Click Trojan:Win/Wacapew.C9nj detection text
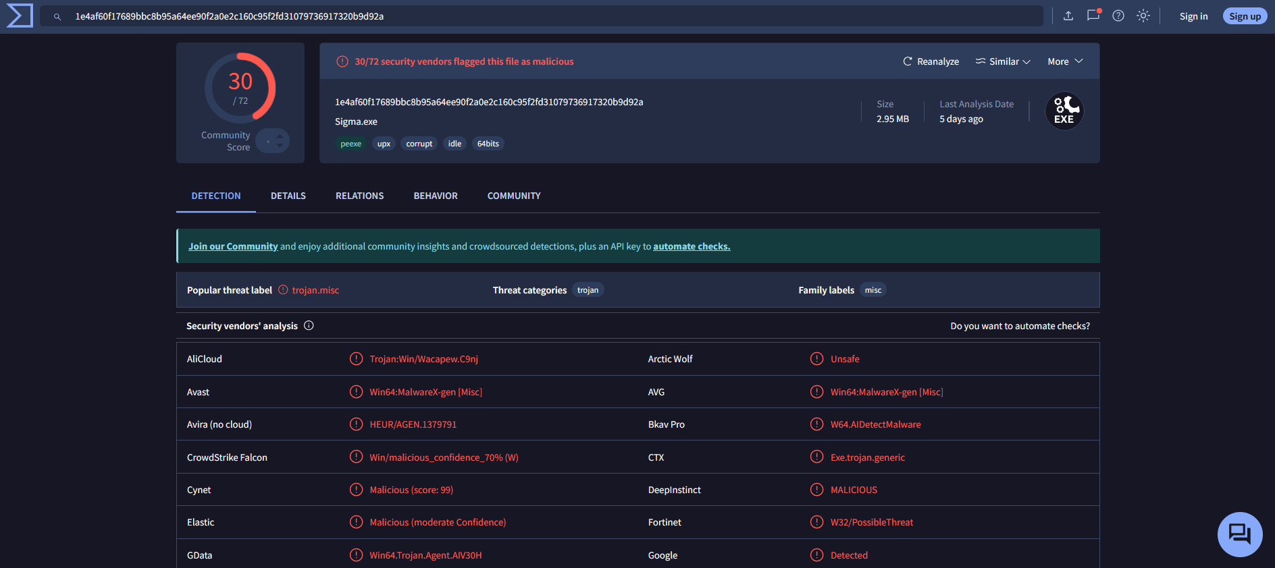 (x=423, y=359)
